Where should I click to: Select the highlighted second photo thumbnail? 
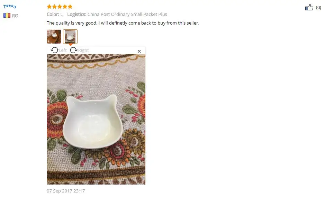(70, 37)
